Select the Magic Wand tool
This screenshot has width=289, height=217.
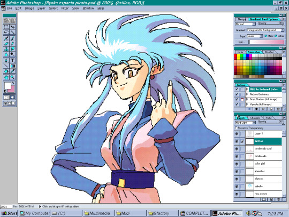click(12, 32)
